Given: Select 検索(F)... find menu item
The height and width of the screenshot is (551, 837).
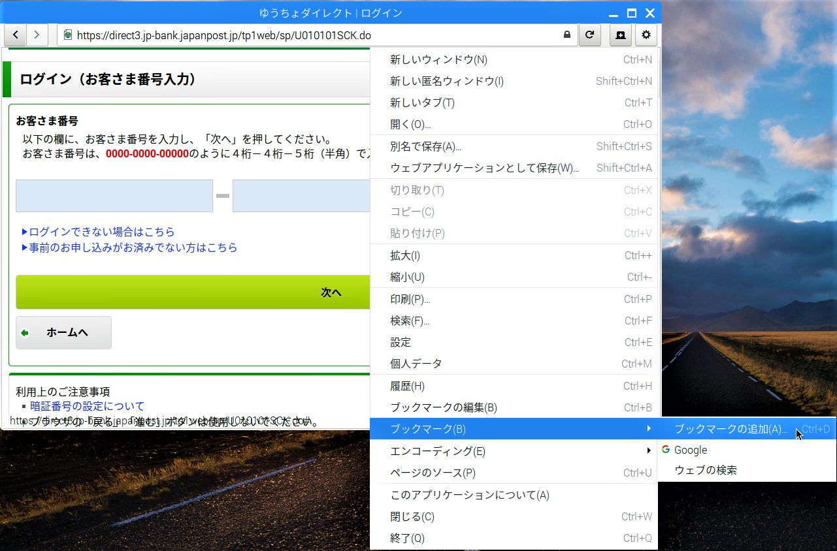Looking at the screenshot, I should pyautogui.click(x=514, y=321).
